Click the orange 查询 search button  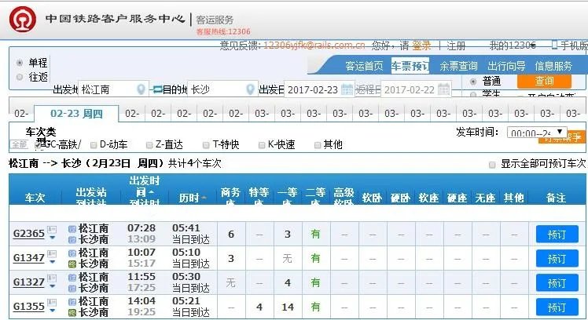point(544,81)
